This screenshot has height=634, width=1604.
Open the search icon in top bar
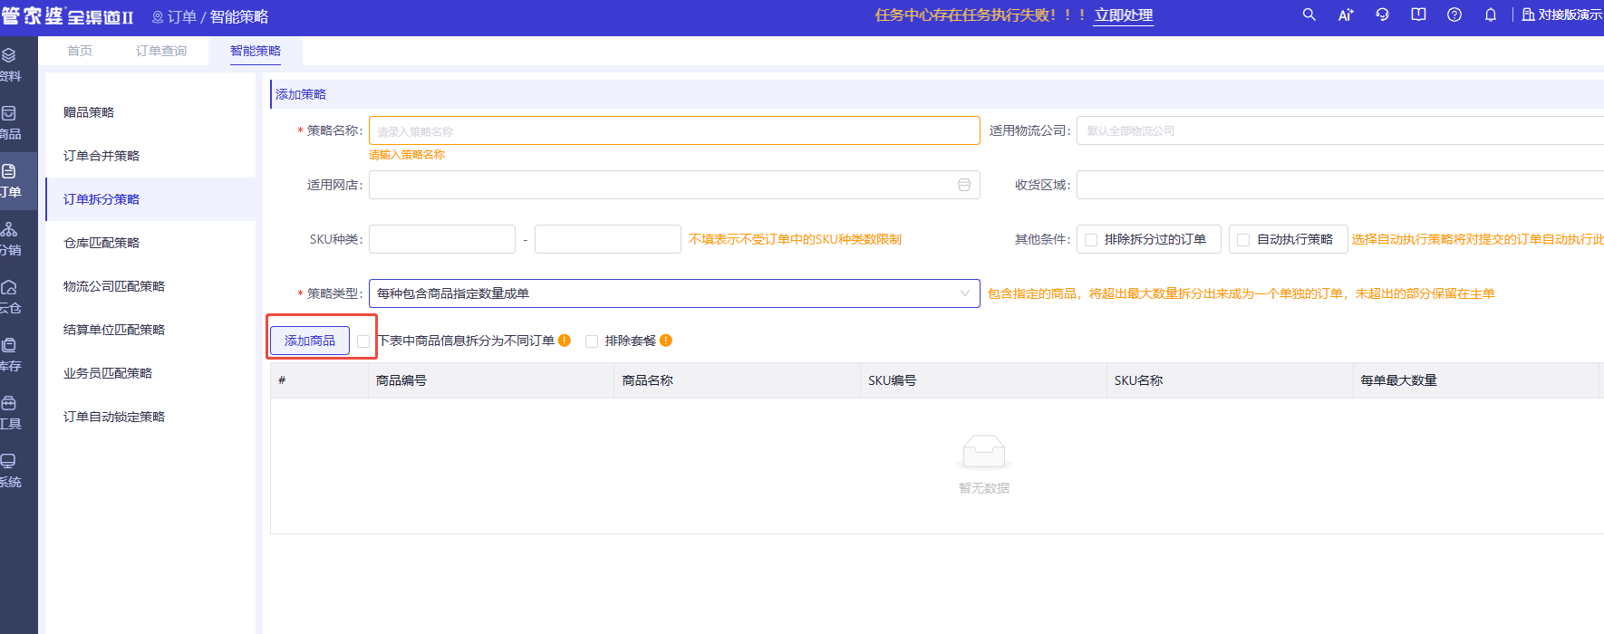click(1309, 14)
